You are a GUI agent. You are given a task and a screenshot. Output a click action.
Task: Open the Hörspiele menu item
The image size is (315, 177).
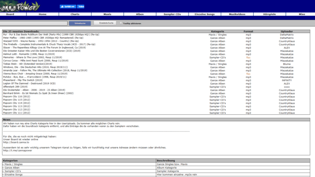coord(269,14)
